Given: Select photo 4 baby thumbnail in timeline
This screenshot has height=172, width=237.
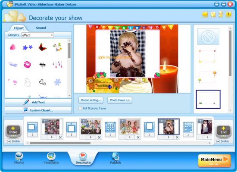Looking at the screenshot, I should [x=168, y=127].
